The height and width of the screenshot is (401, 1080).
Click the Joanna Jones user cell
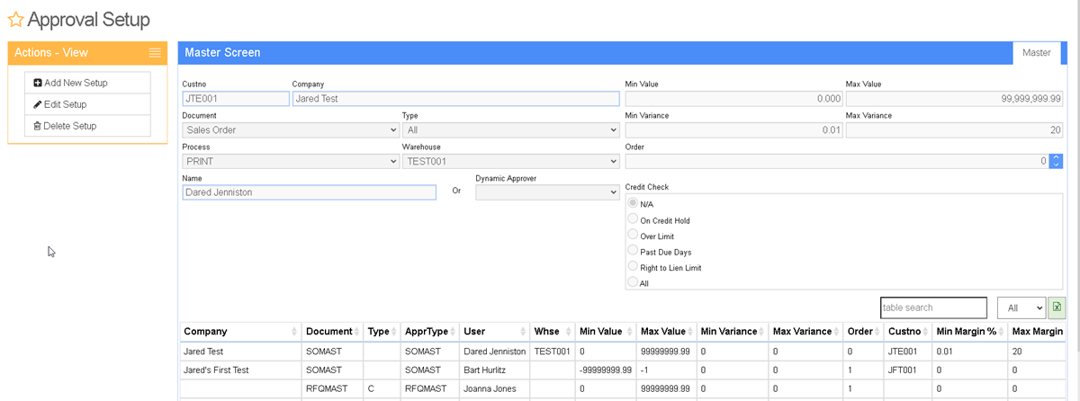pos(494,388)
